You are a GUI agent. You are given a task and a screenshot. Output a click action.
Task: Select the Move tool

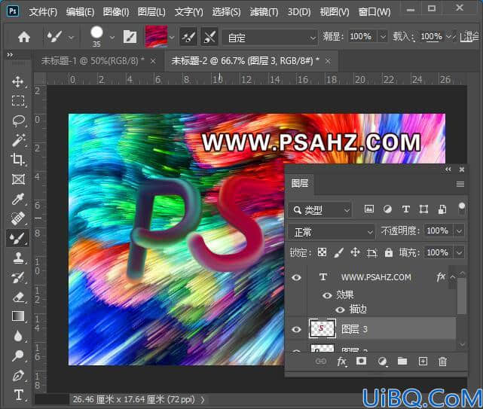[17, 82]
